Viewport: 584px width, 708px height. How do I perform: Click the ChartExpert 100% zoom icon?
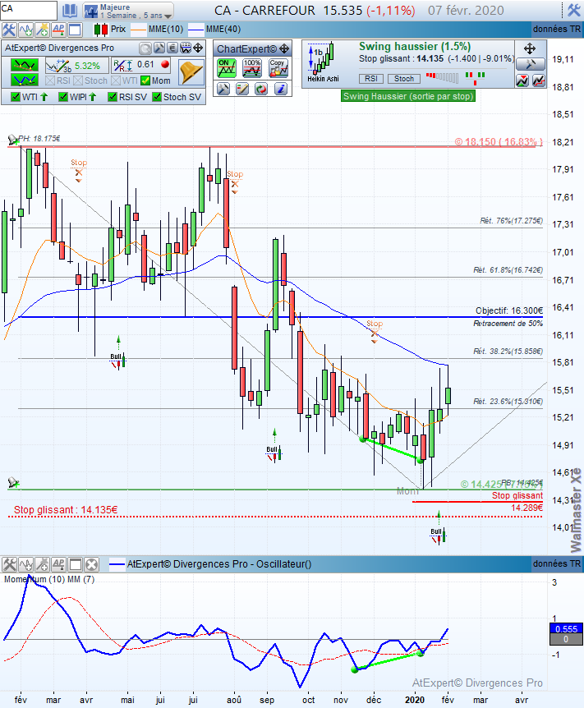252,68
